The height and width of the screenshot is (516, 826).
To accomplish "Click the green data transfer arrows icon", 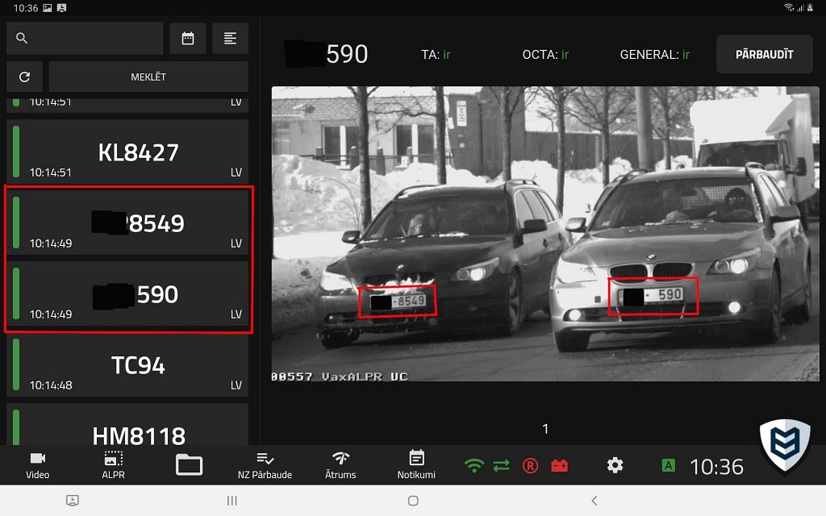I will pyautogui.click(x=502, y=465).
